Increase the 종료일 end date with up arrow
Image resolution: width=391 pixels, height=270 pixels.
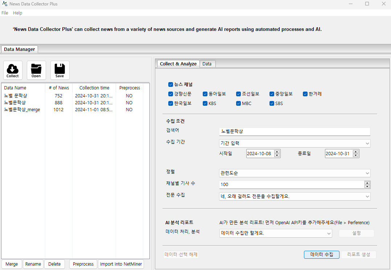pyautogui.click(x=356, y=152)
